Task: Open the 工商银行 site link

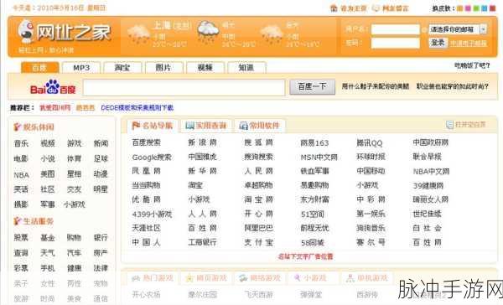Action: coord(202,242)
